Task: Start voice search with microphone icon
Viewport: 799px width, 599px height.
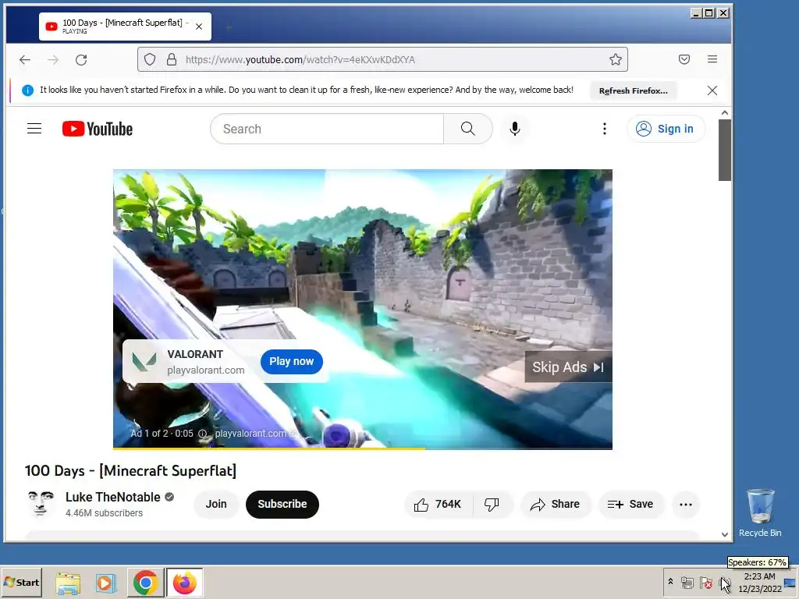Action: (x=515, y=129)
